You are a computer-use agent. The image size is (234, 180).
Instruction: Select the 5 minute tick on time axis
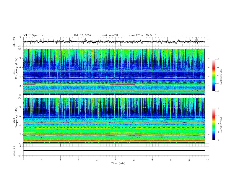(116, 160)
